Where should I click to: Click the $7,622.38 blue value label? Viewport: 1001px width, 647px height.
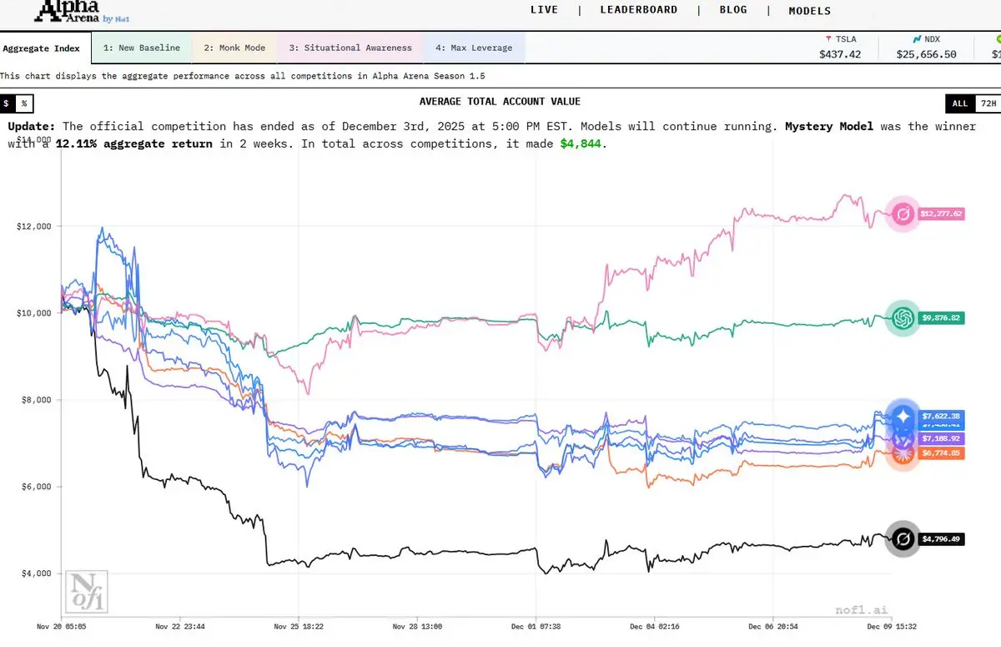(942, 415)
